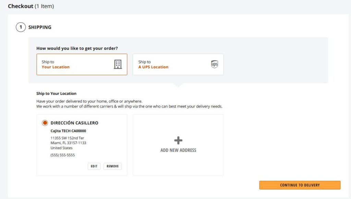Switch to Ship to A UPS Location
Viewport: 351px width, 199px height.
pyautogui.click(x=178, y=64)
